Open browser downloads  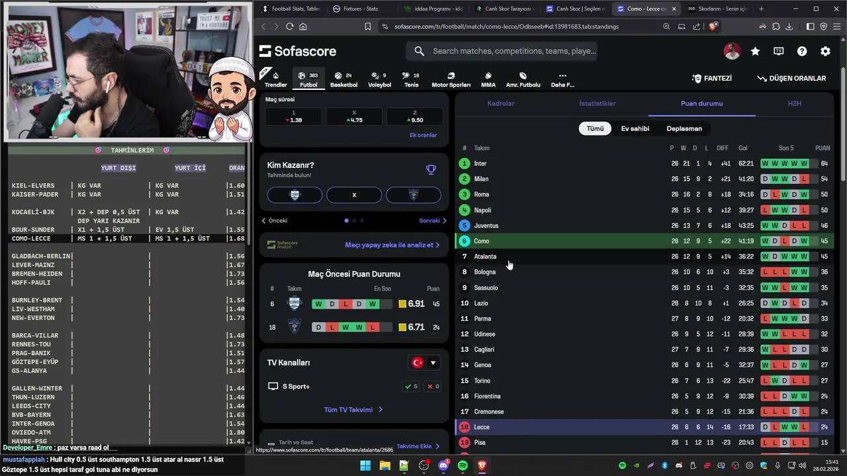pyautogui.click(x=789, y=26)
